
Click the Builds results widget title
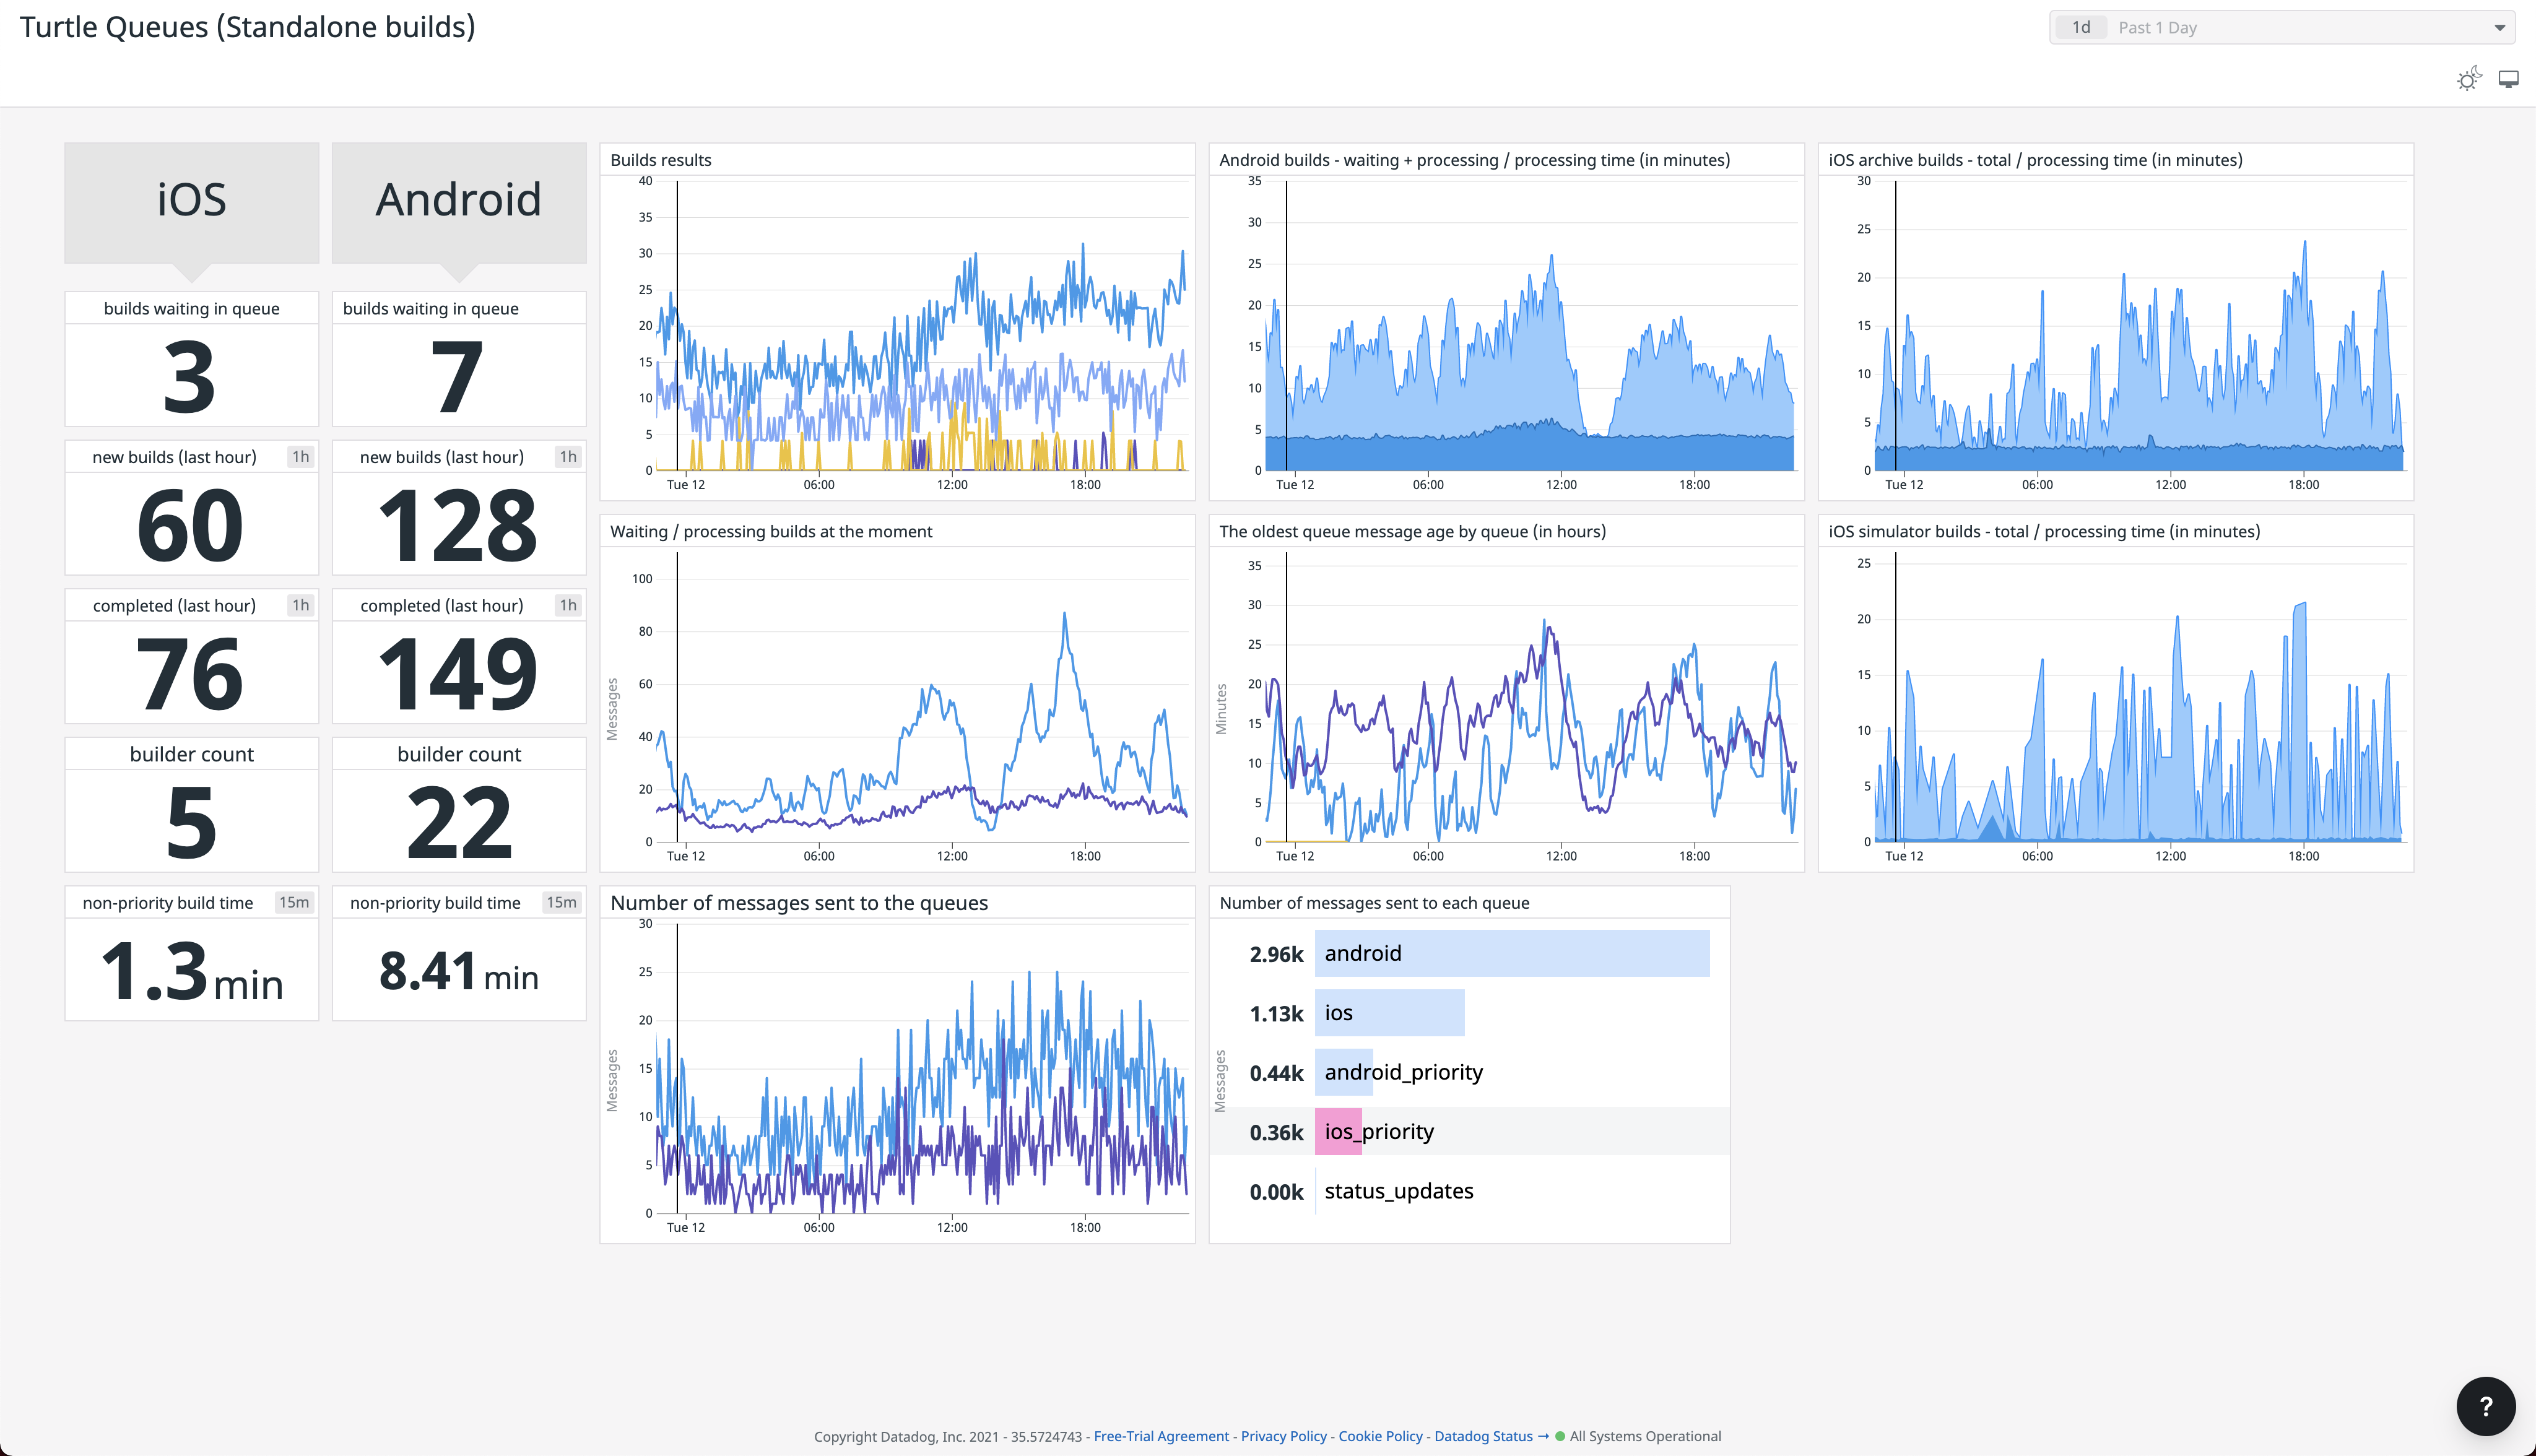coord(661,160)
